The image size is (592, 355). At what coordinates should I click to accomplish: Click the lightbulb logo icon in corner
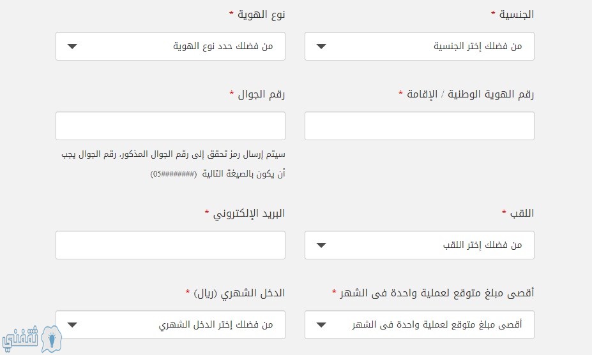tap(51, 339)
